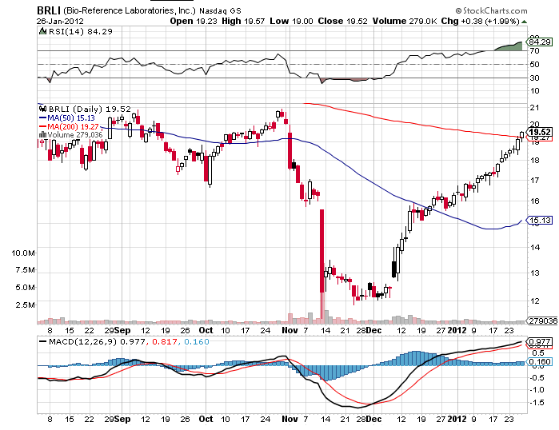The image size is (559, 430).
Task: Click the BRLI (Daily) 19.52 legend label
Action: (90, 109)
